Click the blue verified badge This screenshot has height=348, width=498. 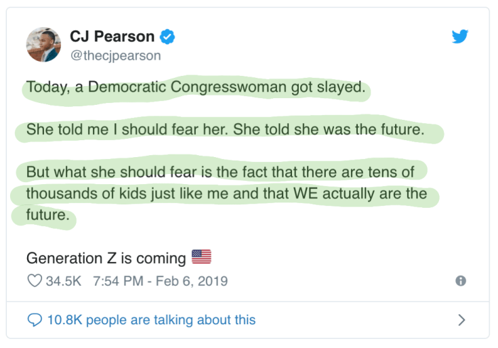point(167,37)
